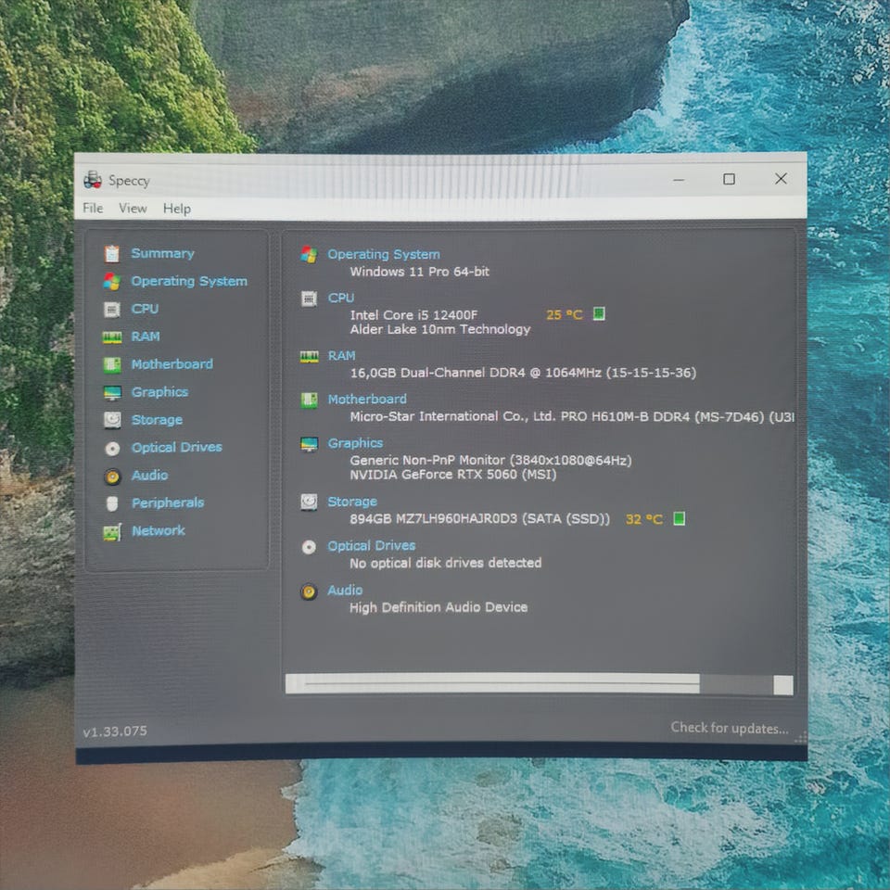Click the Optical Drives disc icon in summary pane
This screenshot has height=890, width=890.
click(309, 547)
